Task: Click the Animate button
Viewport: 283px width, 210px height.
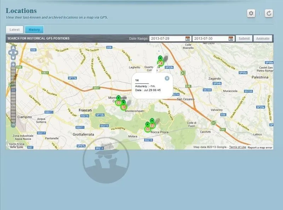Action: click(x=262, y=39)
